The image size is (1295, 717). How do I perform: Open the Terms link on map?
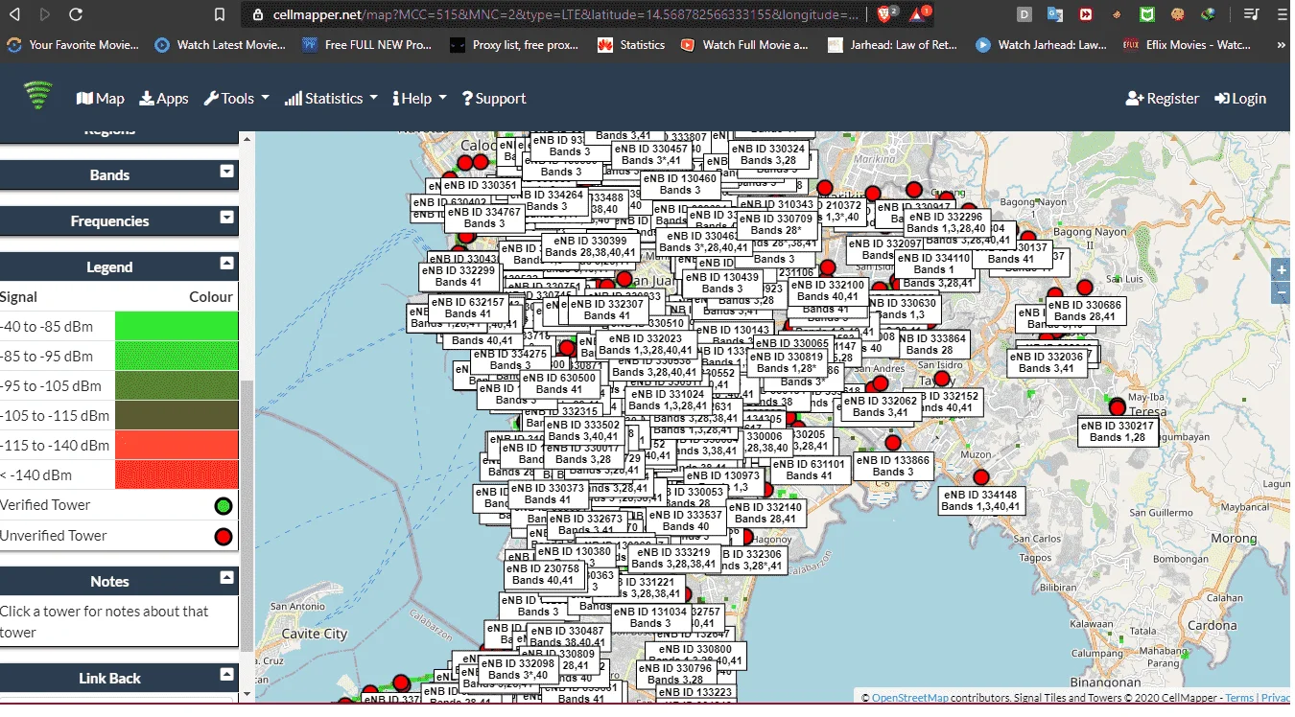(1239, 698)
